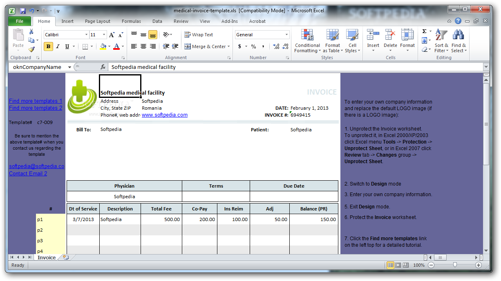Decrease font size with Shrink Font
Image resolution: width=501 pixels, height=281 pixels.
[x=121, y=35]
